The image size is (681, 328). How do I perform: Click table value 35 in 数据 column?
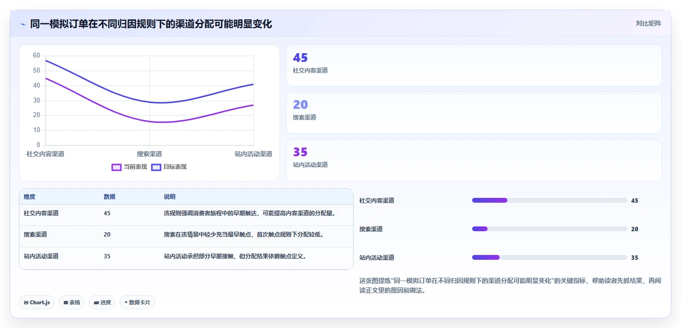click(x=107, y=256)
